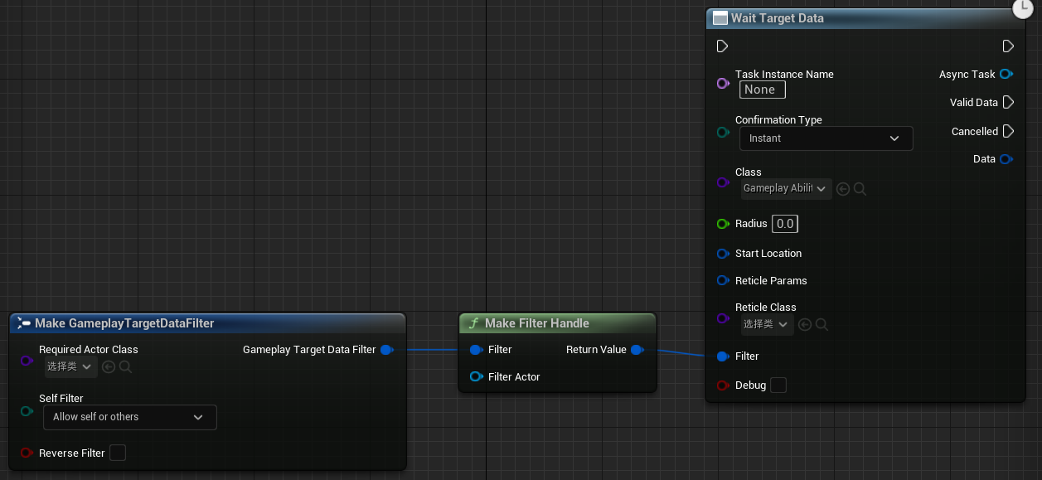This screenshot has width=1042, height=480.
Task: Browse to asset magnifier beside Reticle Class
Action: pyautogui.click(x=821, y=324)
